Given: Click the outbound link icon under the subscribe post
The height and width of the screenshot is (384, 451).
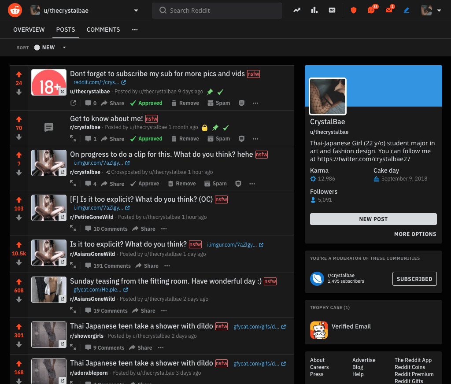Looking at the screenshot, I should click(74, 103).
